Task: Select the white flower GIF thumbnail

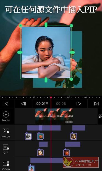Action: click(40, 153)
